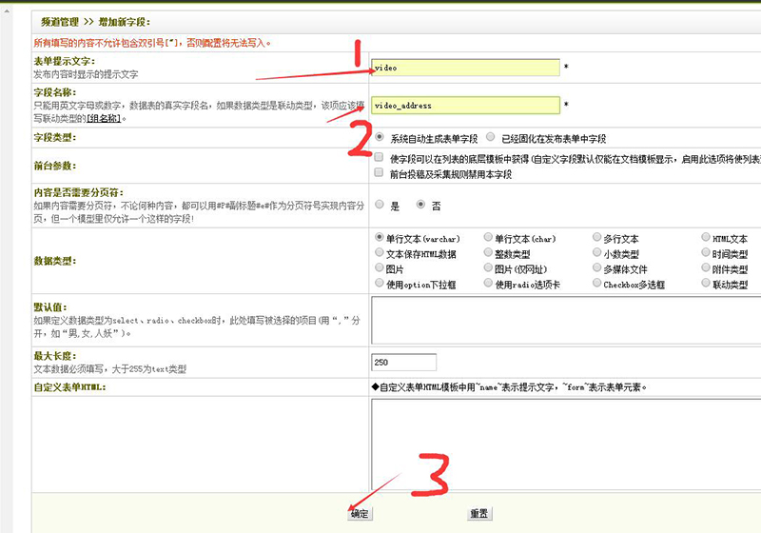Choose 是 for content pagination
761x533 pixels.
(x=380, y=204)
